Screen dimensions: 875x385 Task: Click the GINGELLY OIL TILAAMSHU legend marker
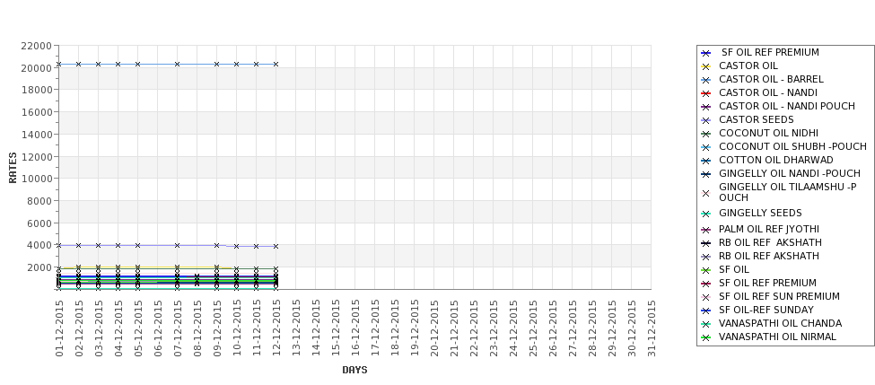(x=705, y=193)
